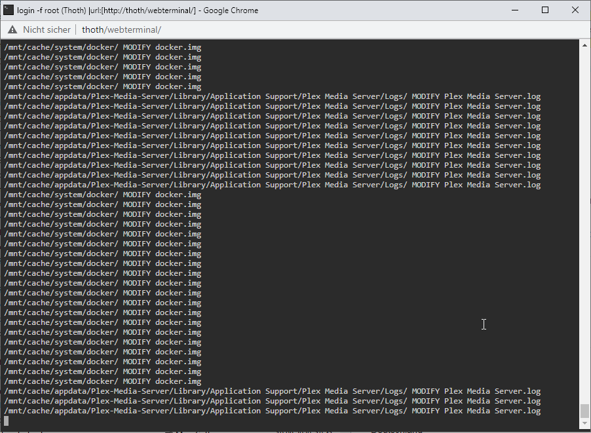Click the 'Nicht sicher' warning triangle icon
The height and width of the screenshot is (433, 591).
(12, 29)
